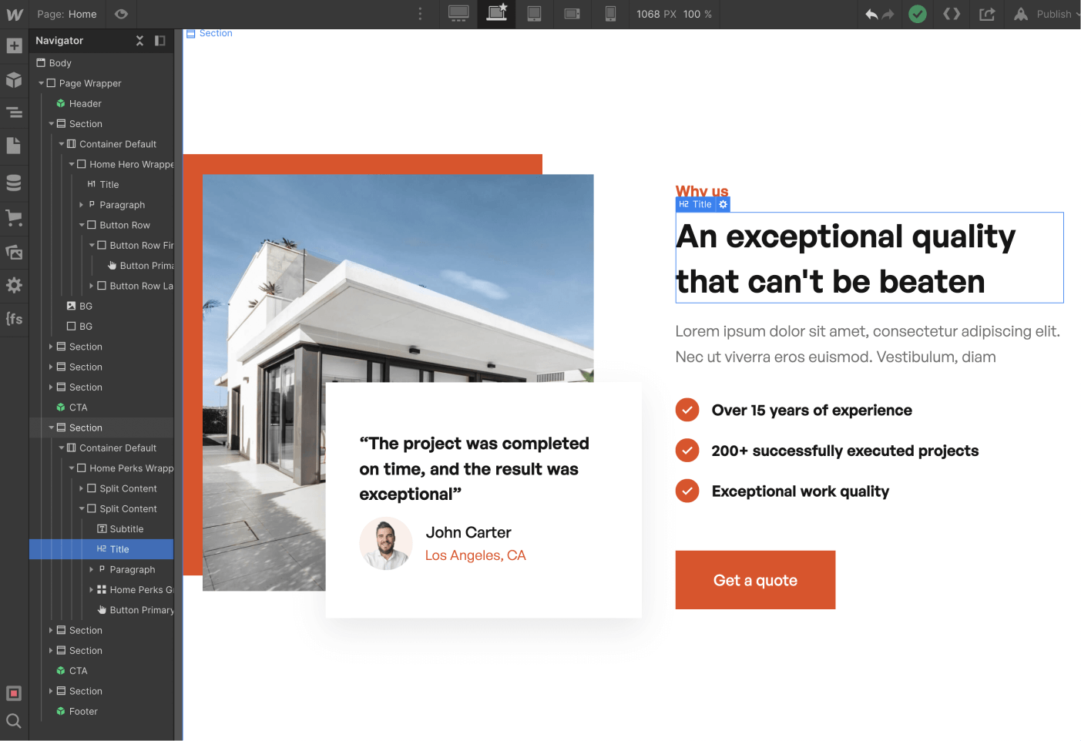This screenshot has width=1081, height=741.
Task: Open the project Settings panel
Action: tap(14, 286)
